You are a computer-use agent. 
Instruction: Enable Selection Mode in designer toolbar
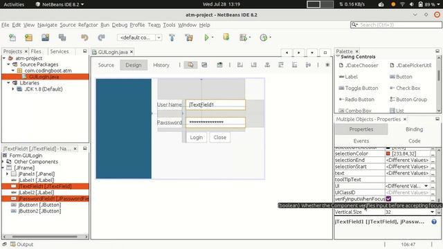191,65
